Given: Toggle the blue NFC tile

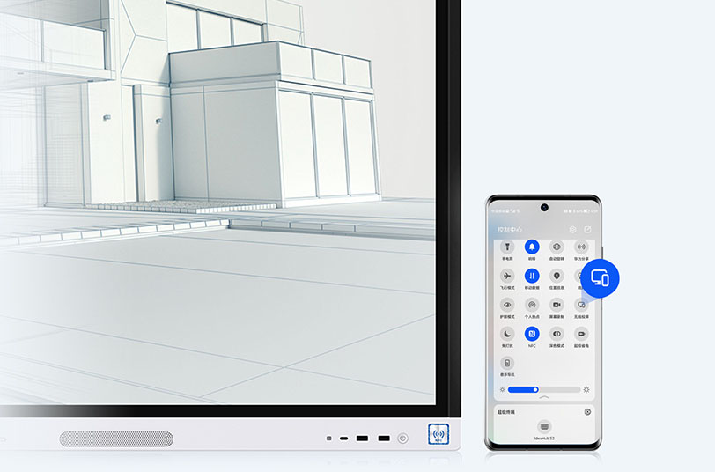Looking at the screenshot, I should (532, 334).
